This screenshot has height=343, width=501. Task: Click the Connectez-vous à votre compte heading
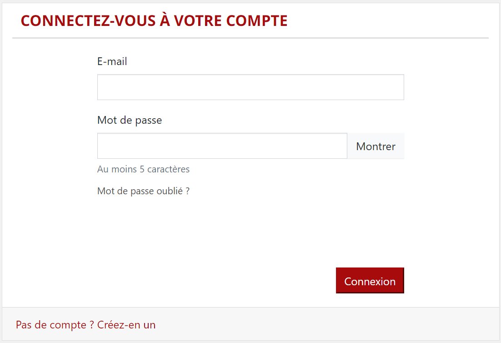coord(154,21)
